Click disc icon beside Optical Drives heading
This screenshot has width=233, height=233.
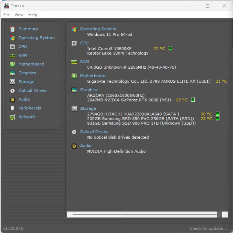coord(74,132)
